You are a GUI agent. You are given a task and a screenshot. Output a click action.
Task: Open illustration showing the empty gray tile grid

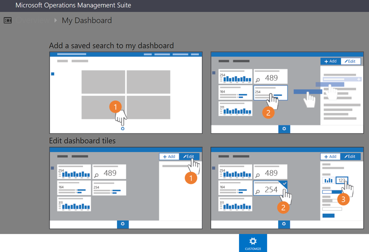(126, 93)
